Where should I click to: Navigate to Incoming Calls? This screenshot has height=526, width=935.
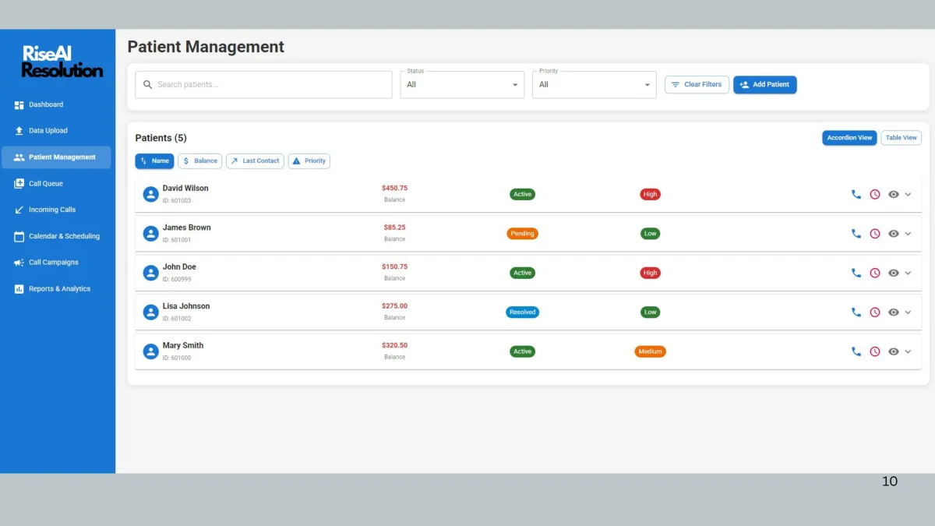coord(56,210)
